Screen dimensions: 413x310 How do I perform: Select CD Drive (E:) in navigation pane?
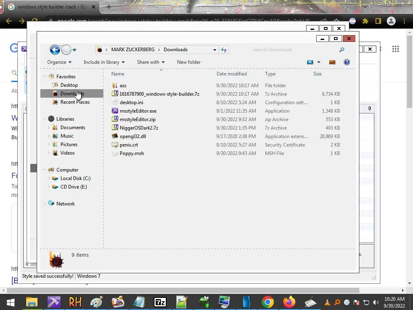click(73, 187)
